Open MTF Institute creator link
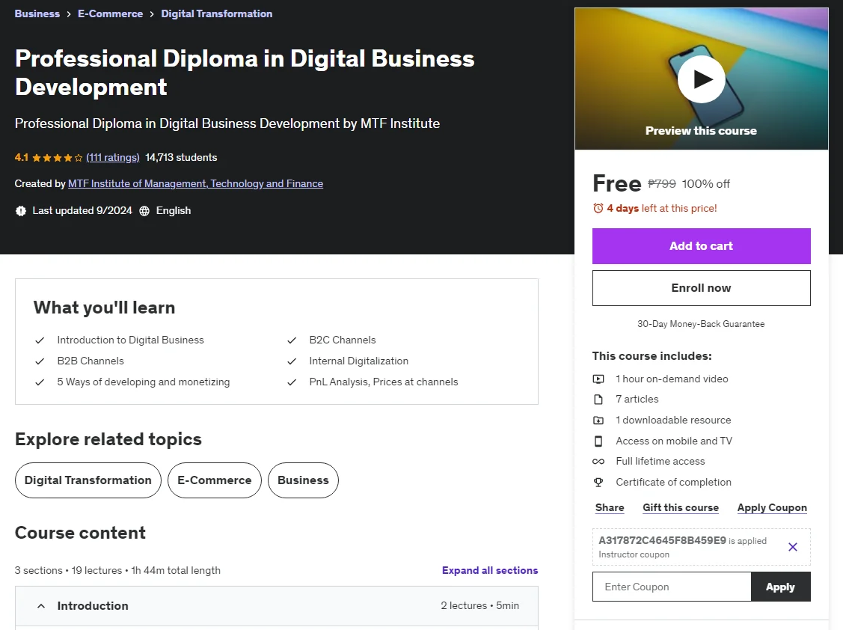The width and height of the screenshot is (843, 630). pos(196,183)
